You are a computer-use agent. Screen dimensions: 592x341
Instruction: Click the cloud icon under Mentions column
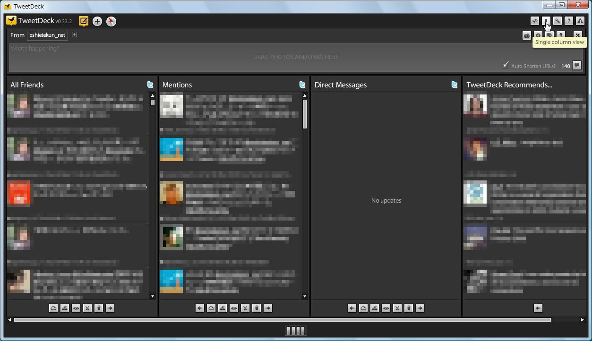tap(211, 308)
